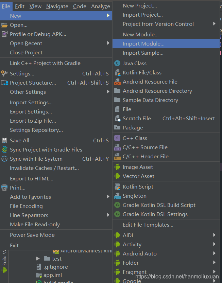
Task: Click the Java Class icon
Action: [x=117, y=63]
